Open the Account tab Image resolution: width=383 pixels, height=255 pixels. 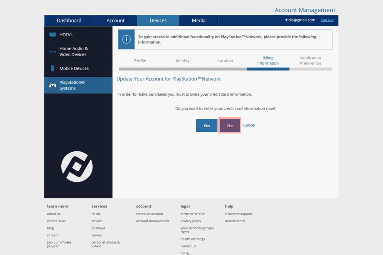115,20
